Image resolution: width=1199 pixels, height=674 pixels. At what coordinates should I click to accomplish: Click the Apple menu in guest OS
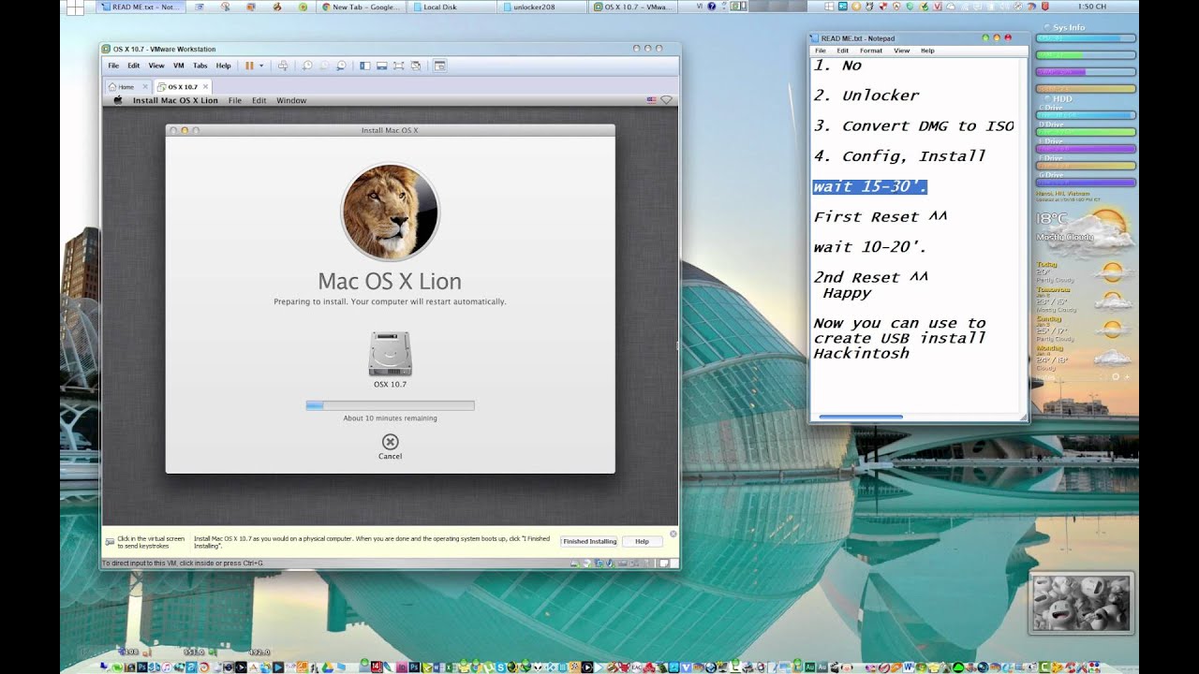click(x=118, y=100)
